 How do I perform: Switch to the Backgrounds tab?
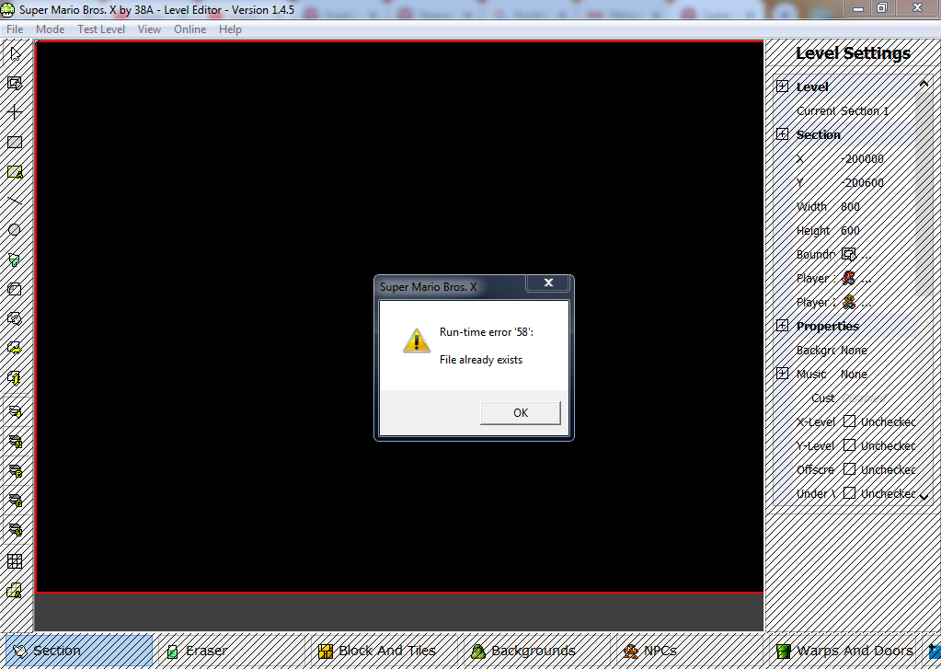click(x=536, y=651)
